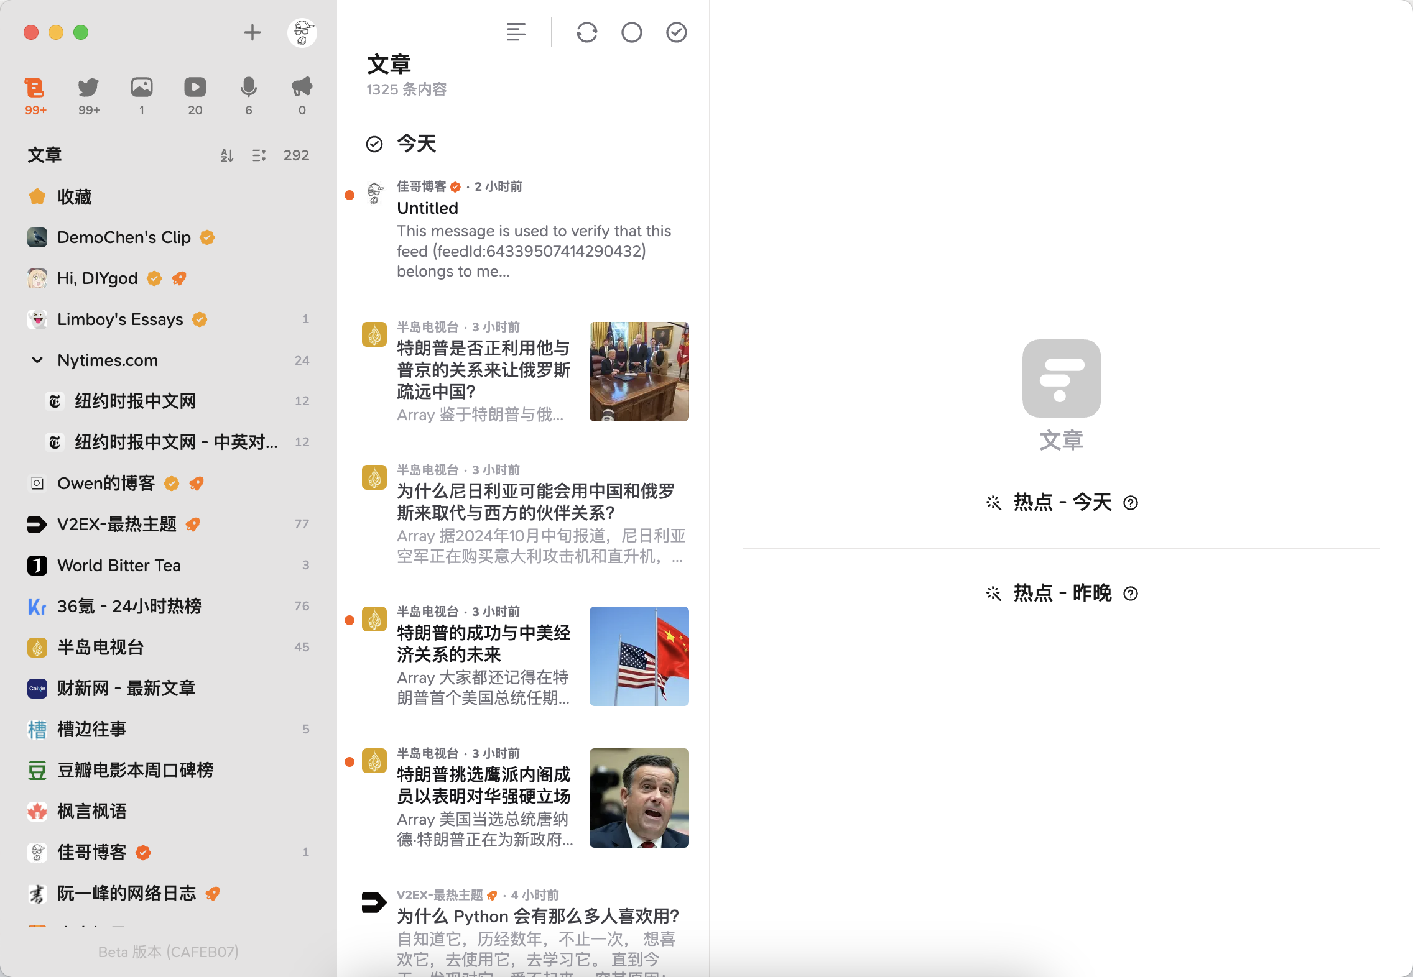Select 槽边往事 feed
This screenshot has height=977, width=1413.
click(x=168, y=730)
